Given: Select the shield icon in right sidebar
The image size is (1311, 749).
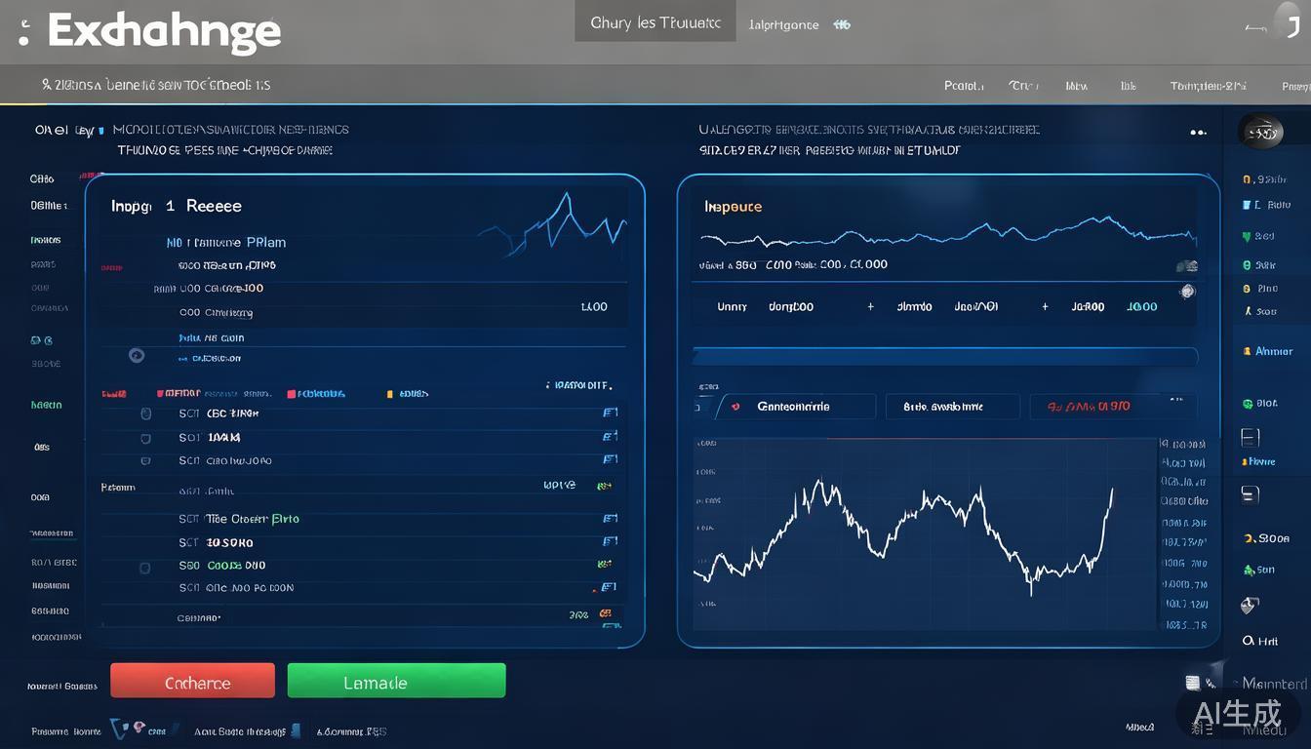Looking at the screenshot, I should 1248,606.
